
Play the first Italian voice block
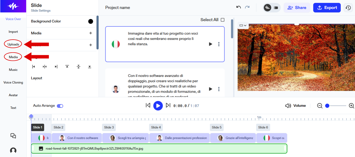pos(211,44)
